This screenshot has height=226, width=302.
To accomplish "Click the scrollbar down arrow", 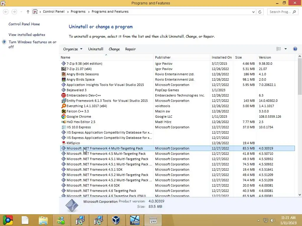I will click(x=300, y=195).
